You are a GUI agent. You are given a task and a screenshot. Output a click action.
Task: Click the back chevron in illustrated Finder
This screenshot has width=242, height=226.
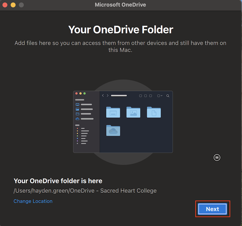(103, 96)
